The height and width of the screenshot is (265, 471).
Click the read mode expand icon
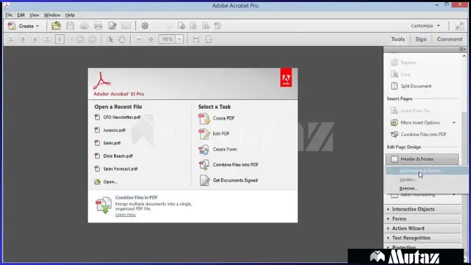click(460, 26)
